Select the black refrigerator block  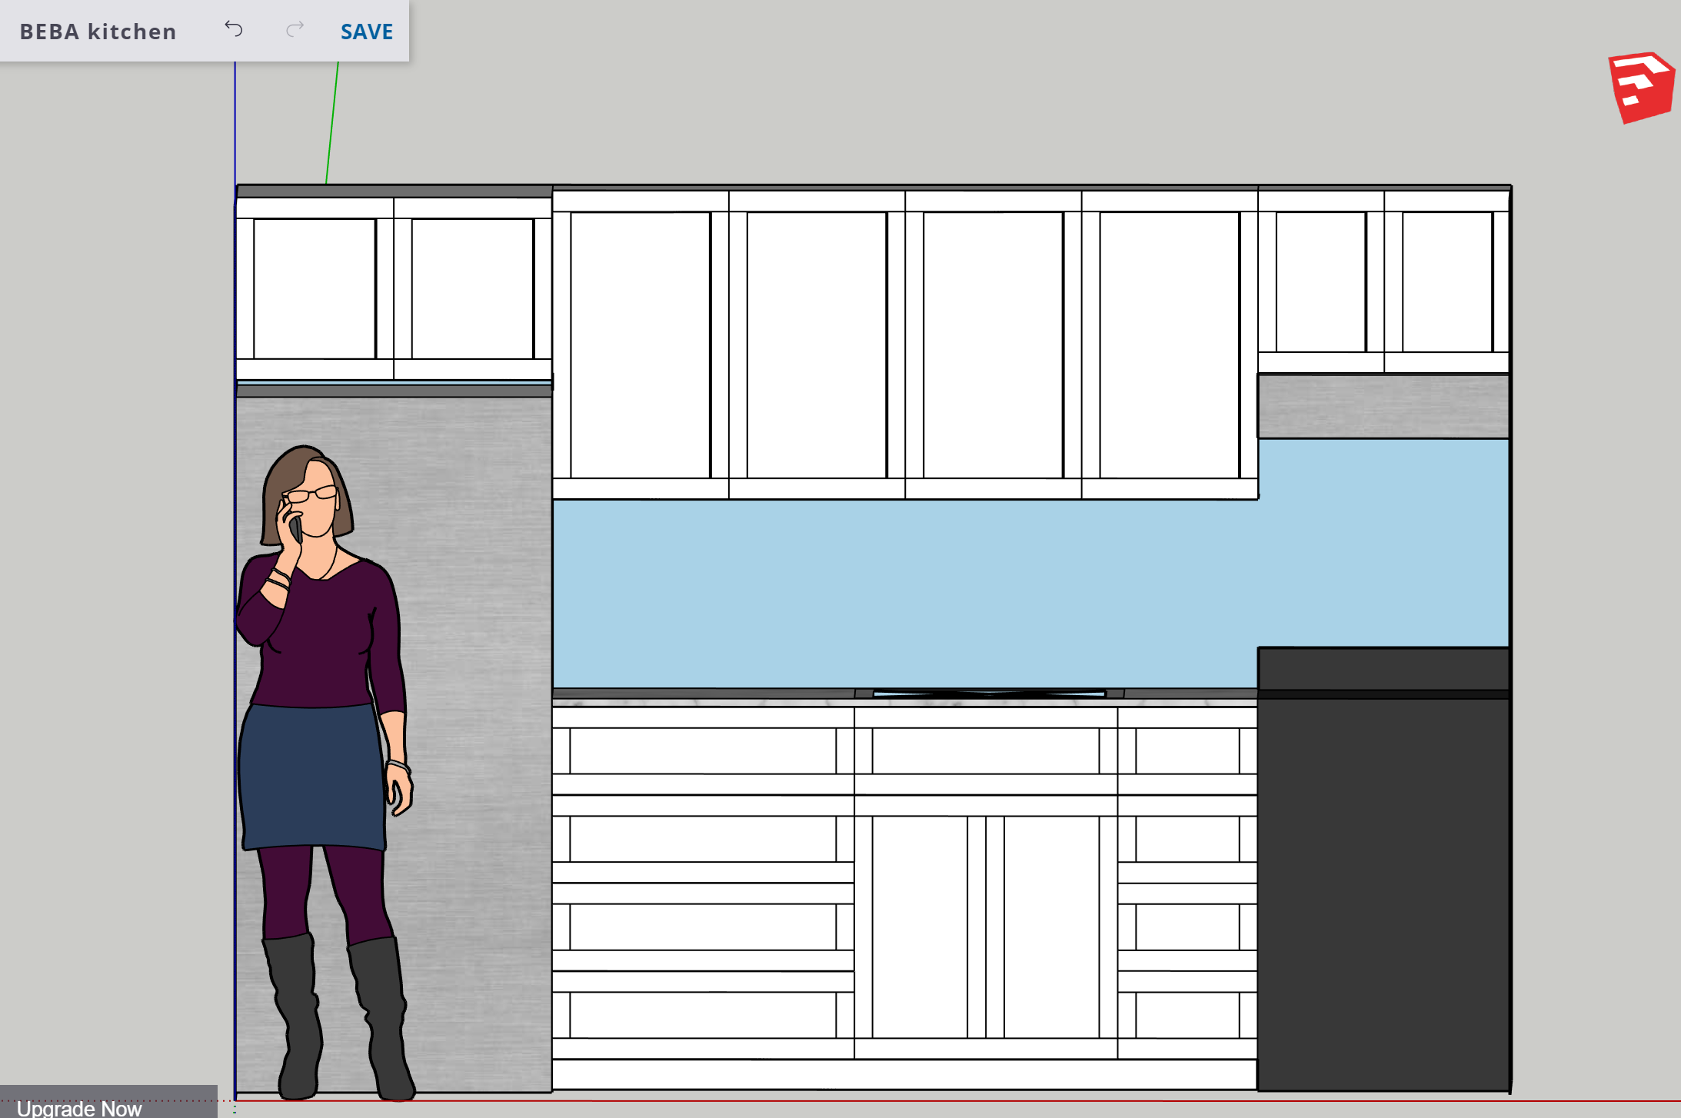pyautogui.click(x=1383, y=869)
